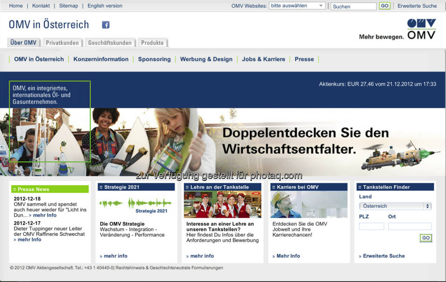Open the Strategie 2021 waveform thumbnail

point(135,204)
